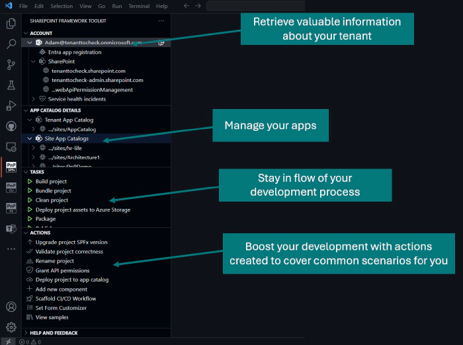Open the Explorer view in activity bar
This screenshot has width=463, height=345.
tap(11, 24)
